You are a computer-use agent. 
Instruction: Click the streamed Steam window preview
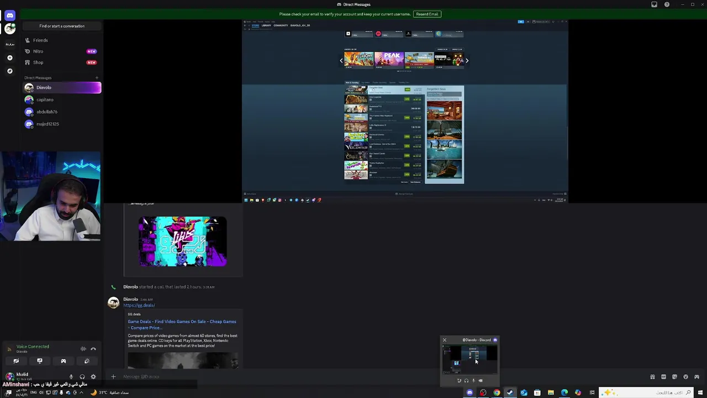click(x=405, y=111)
